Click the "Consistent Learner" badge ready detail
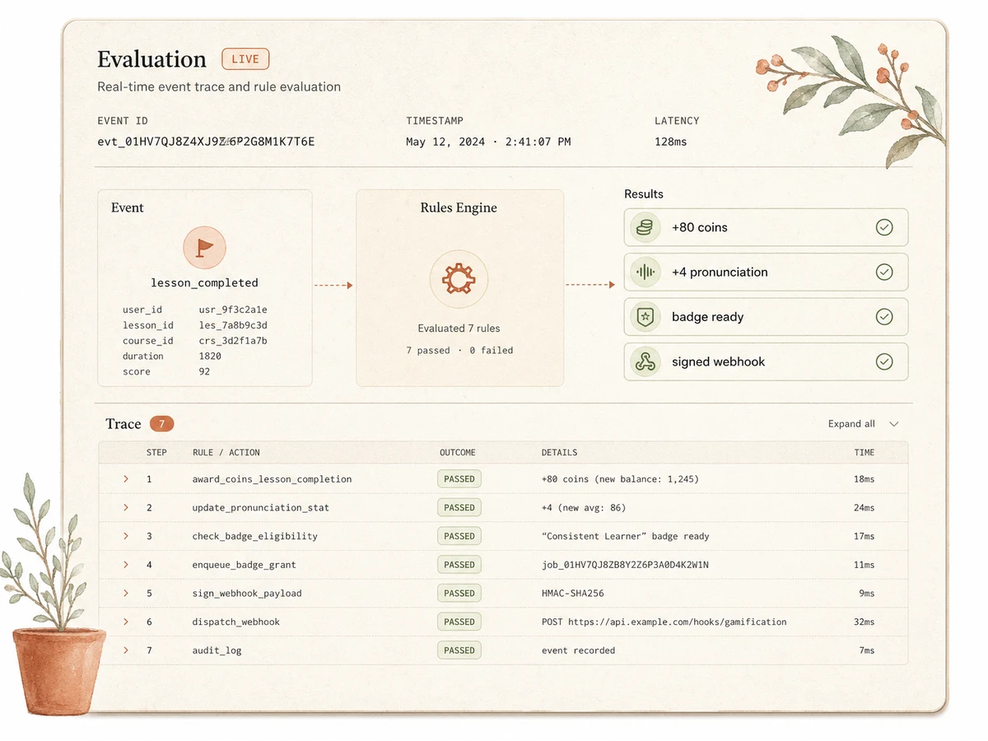 tap(625, 536)
